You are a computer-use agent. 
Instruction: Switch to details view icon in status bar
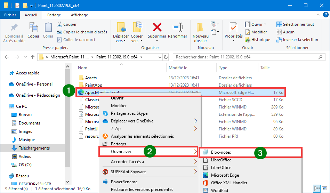(317, 188)
